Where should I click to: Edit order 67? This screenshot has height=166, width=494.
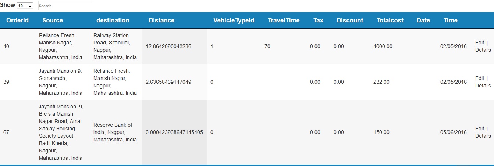pyautogui.click(x=480, y=129)
